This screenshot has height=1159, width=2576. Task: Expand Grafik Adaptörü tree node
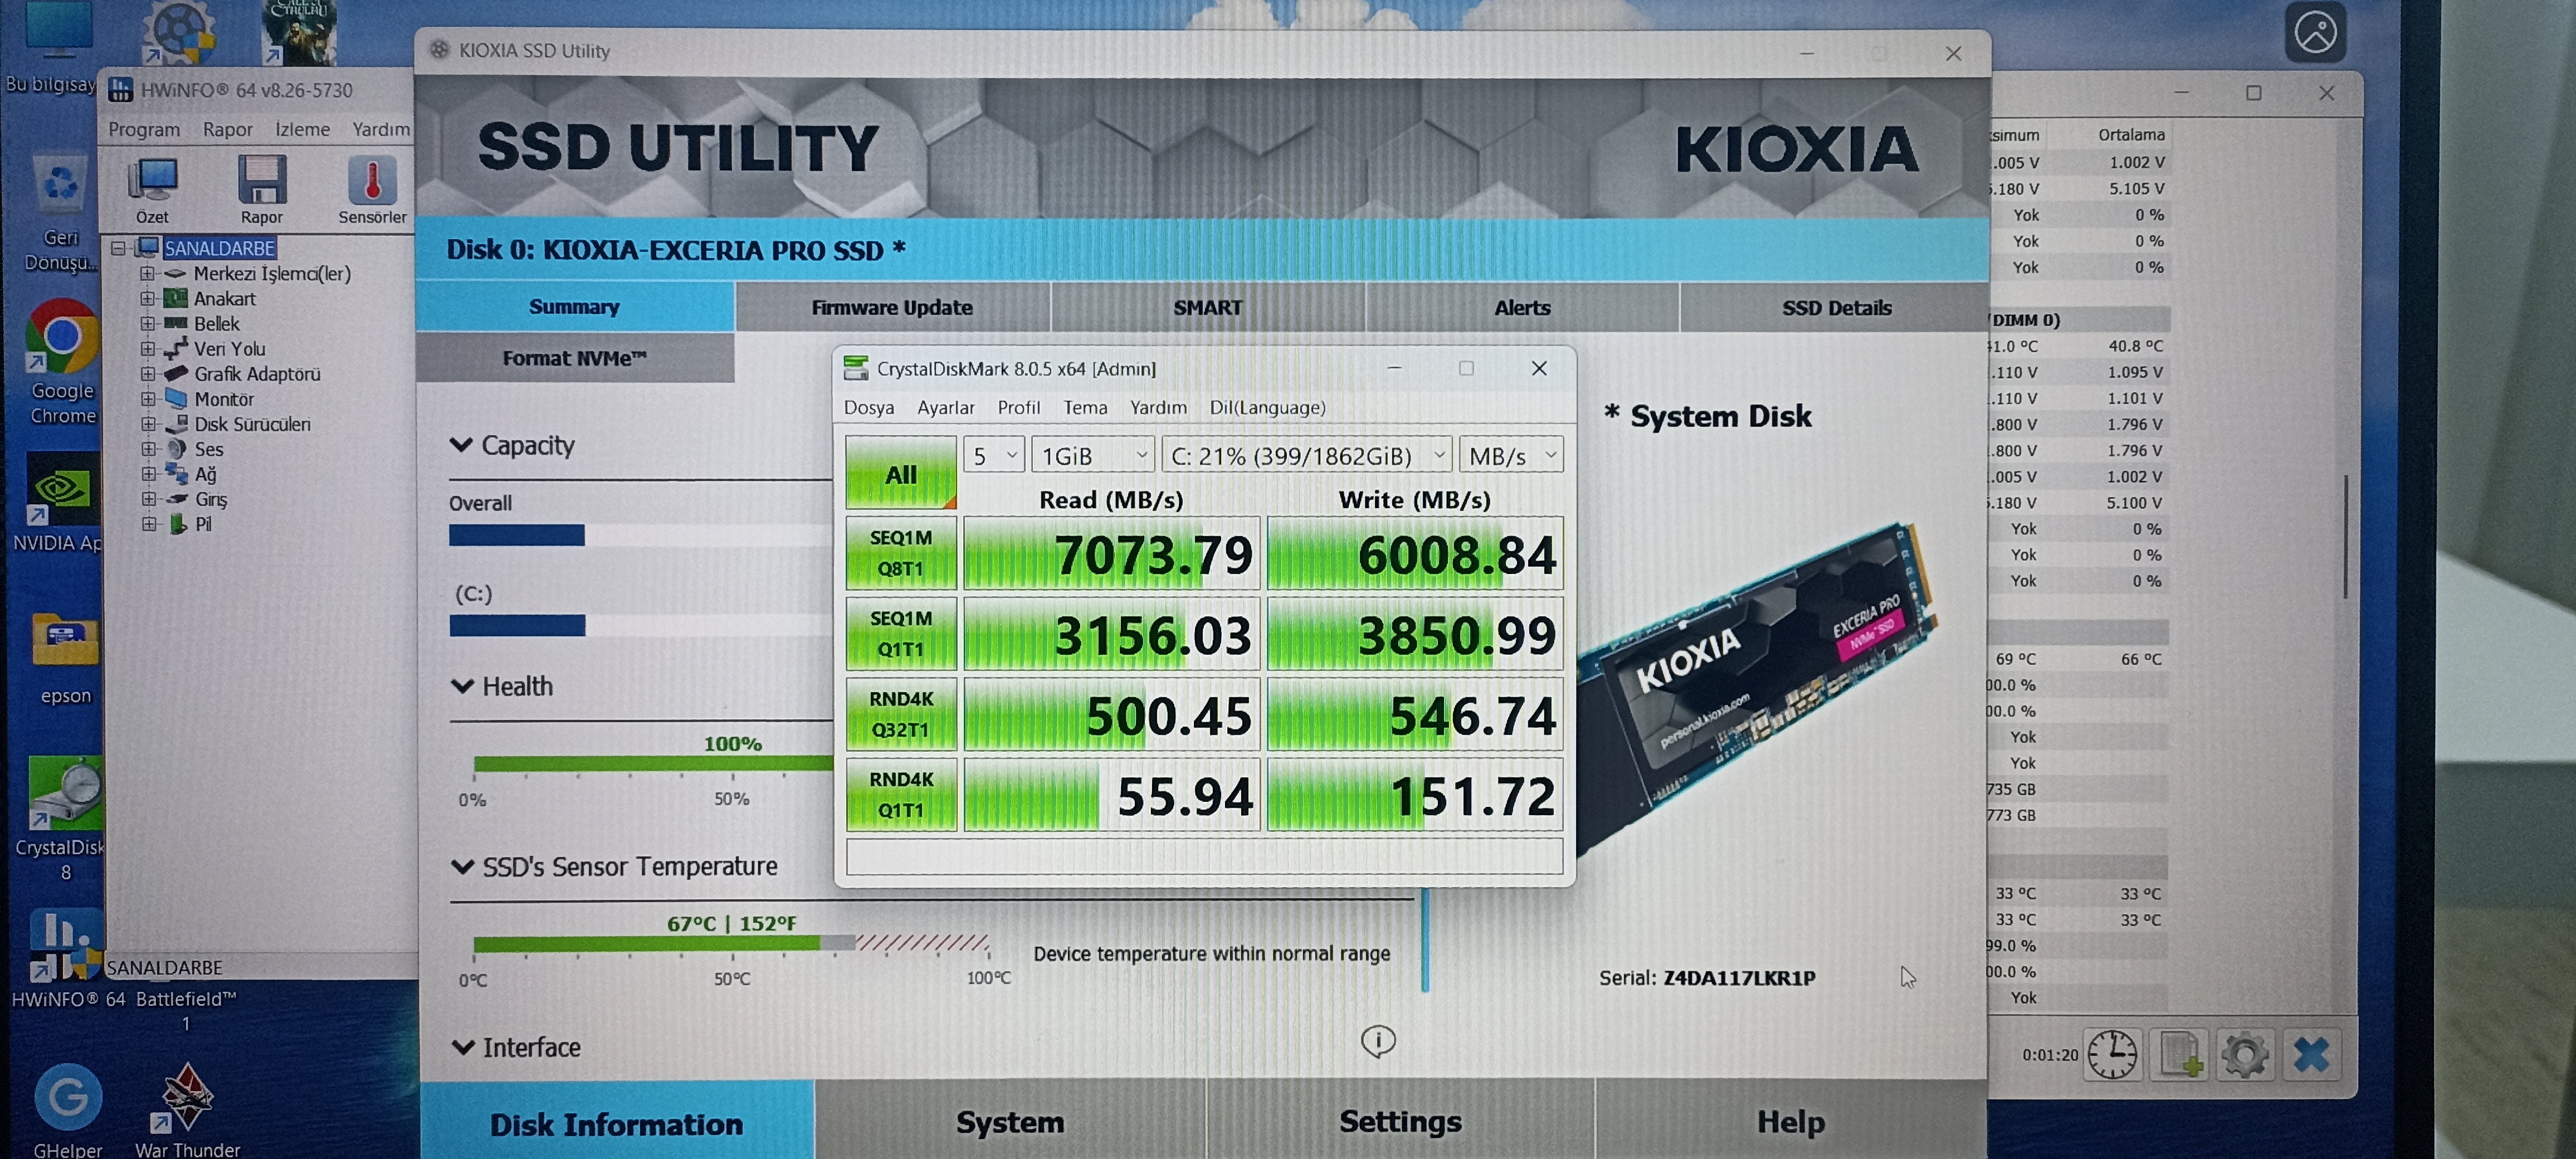coord(148,373)
